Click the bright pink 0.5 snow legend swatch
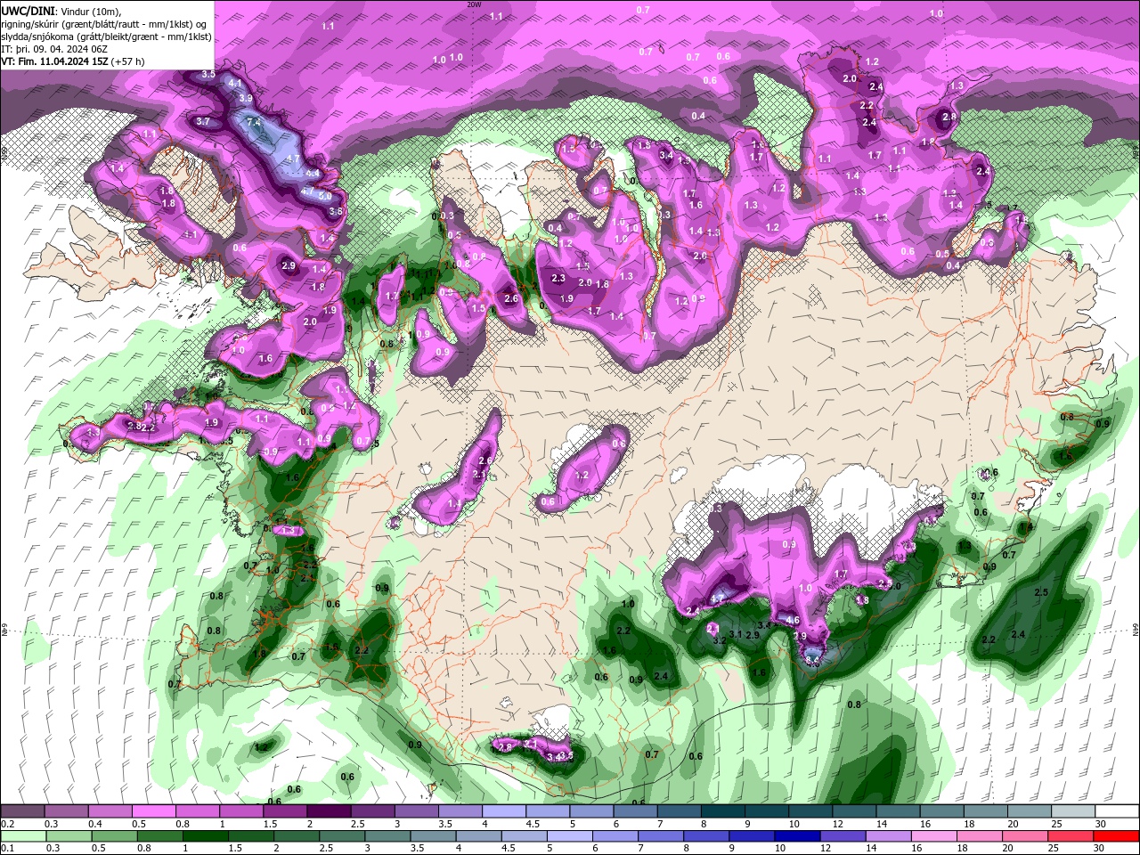Image resolution: width=1140 pixels, height=855 pixels. click(153, 811)
